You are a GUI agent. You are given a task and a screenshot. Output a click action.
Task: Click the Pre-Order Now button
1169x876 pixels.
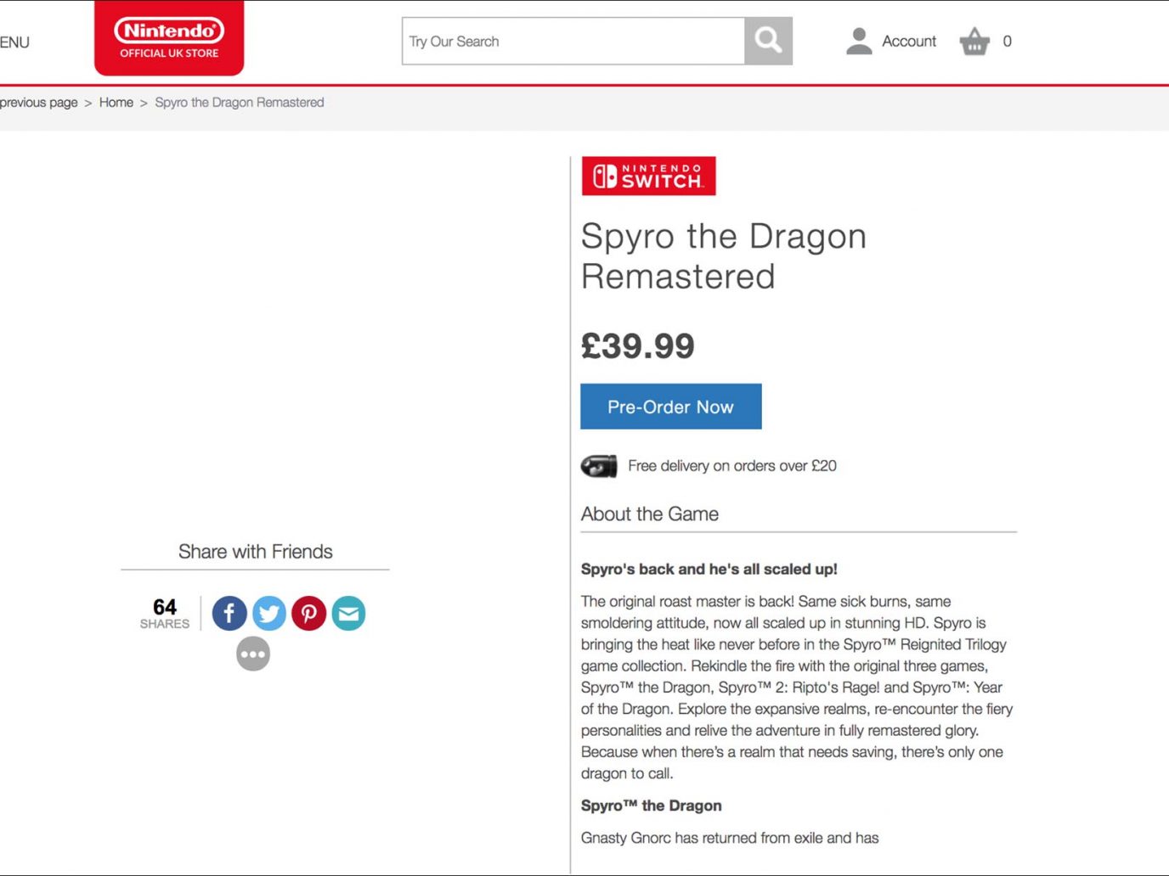pyautogui.click(x=670, y=407)
